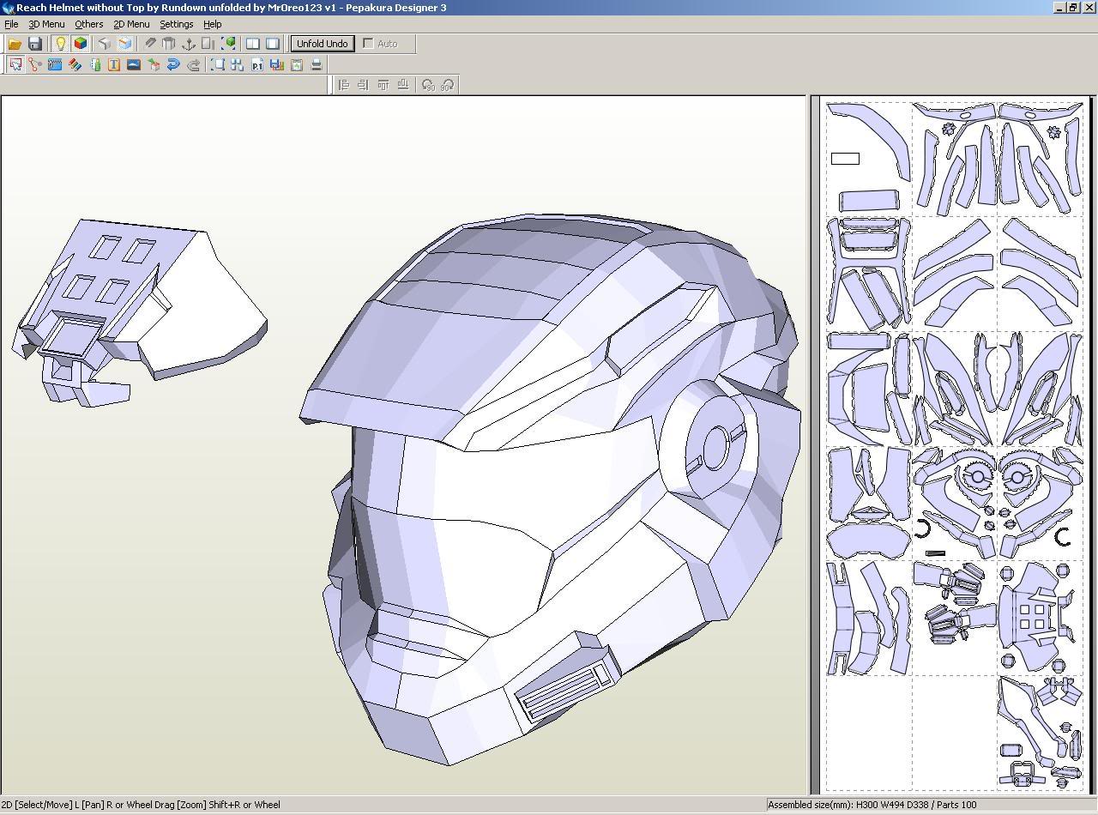
Task: Click the green cube with selection corners icon
Action: pyautogui.click(x=228, y=44)
